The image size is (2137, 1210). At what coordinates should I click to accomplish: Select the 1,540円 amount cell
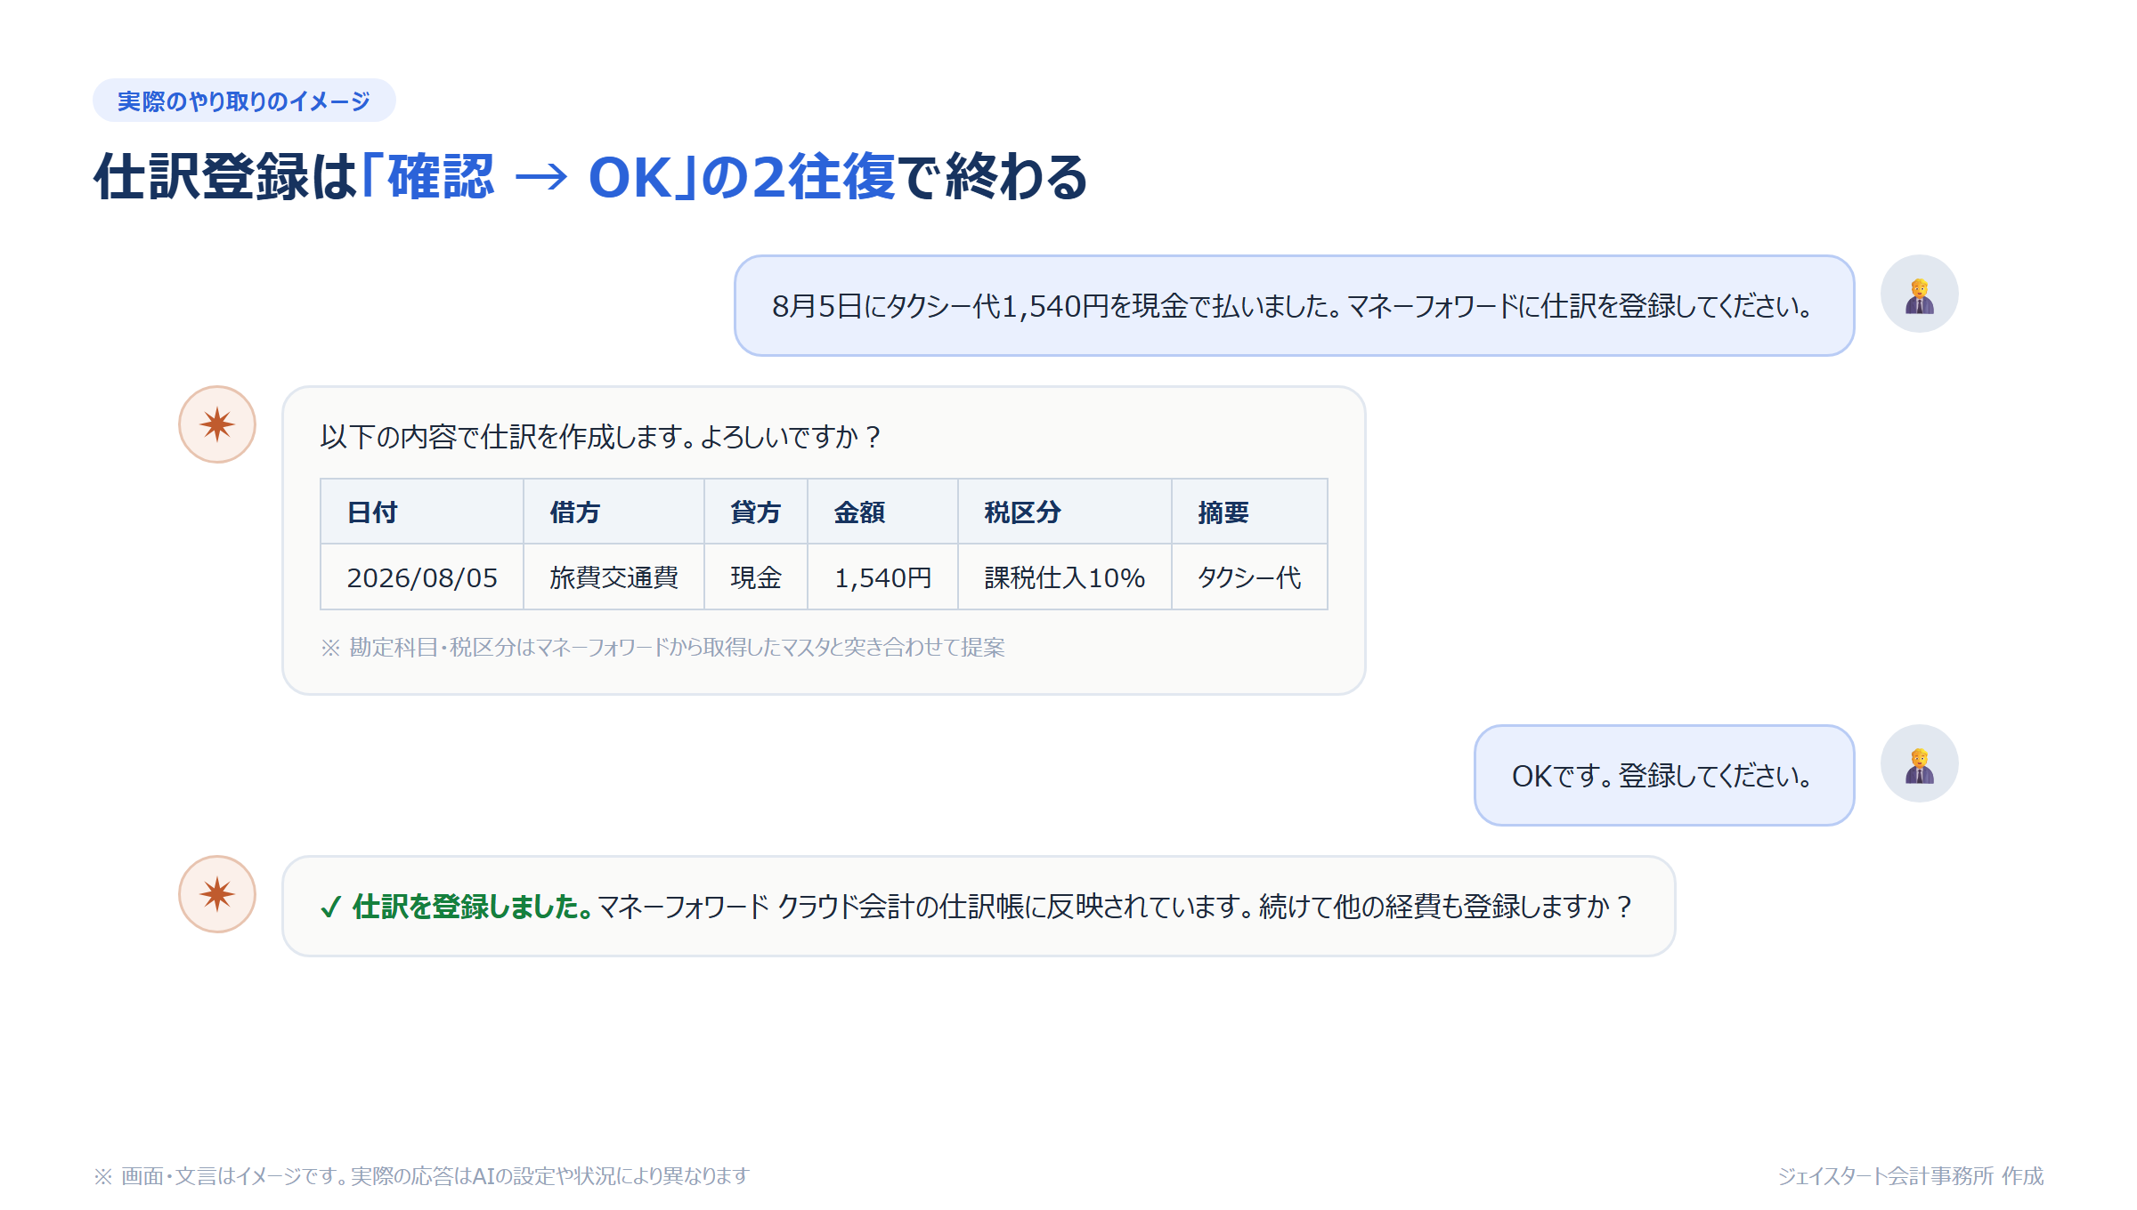pyautogui.click(x=882, y=577)
